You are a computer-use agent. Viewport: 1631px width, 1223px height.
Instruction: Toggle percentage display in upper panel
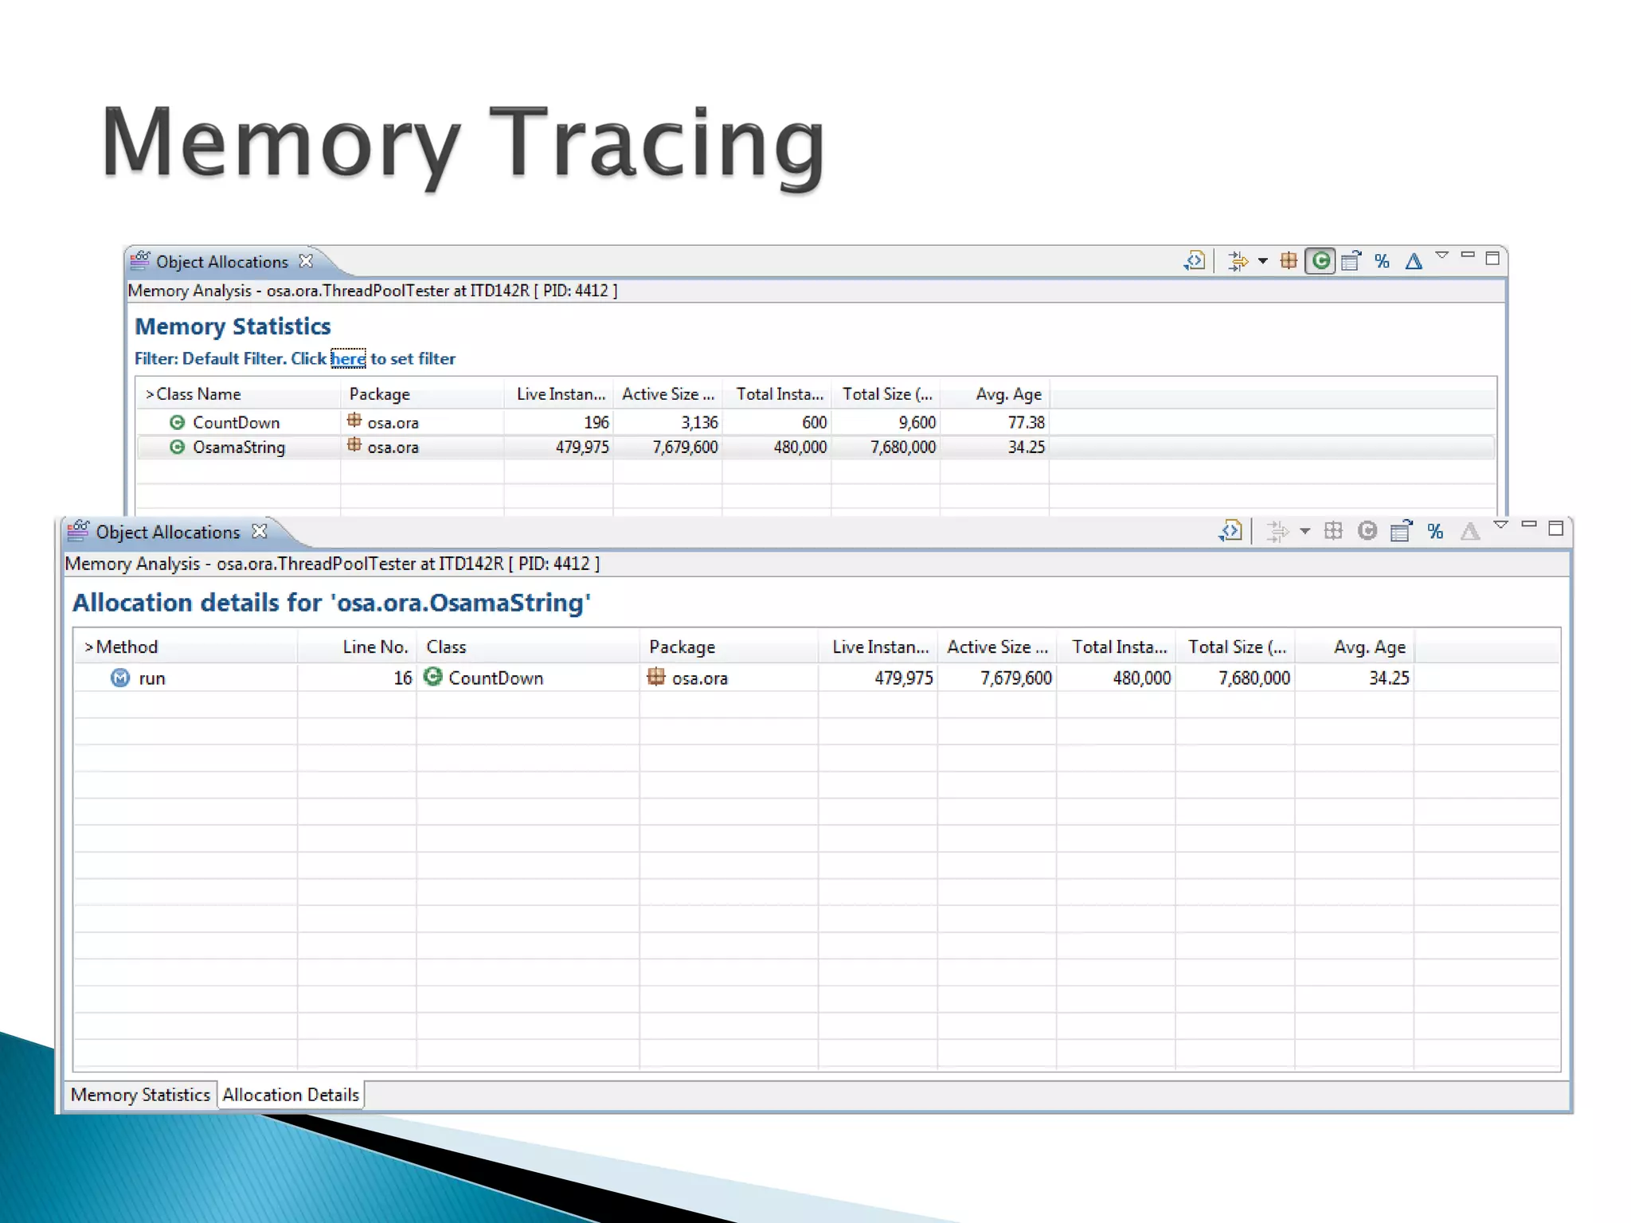[1382, 260]
